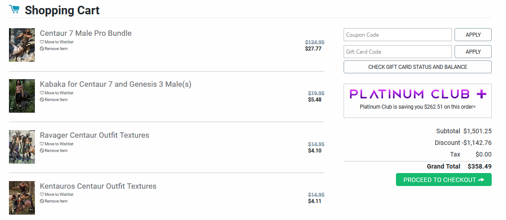The image size is (506, 220).
Task: Click remove icon for Ravager Centaur Outfit Textures
Action: click(42, 151)
